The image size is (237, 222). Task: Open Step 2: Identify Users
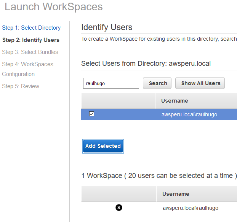pos(31,40)
